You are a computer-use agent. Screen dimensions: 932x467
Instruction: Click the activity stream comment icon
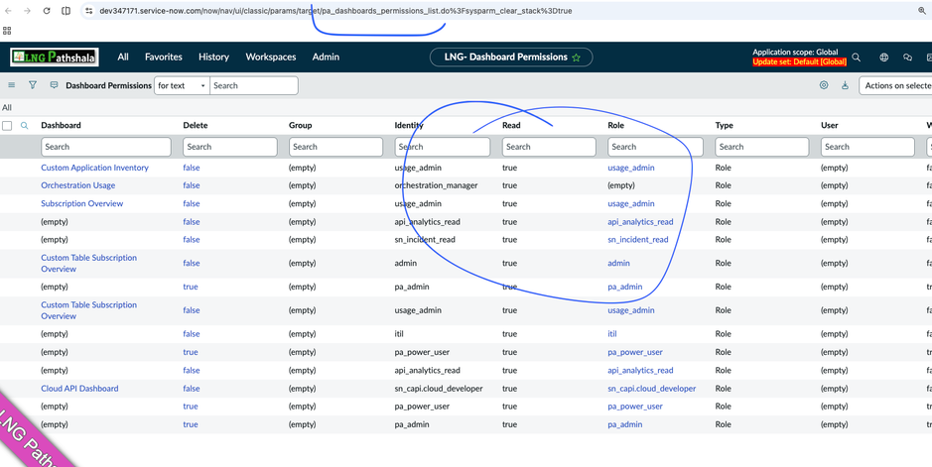coord(54,85)
